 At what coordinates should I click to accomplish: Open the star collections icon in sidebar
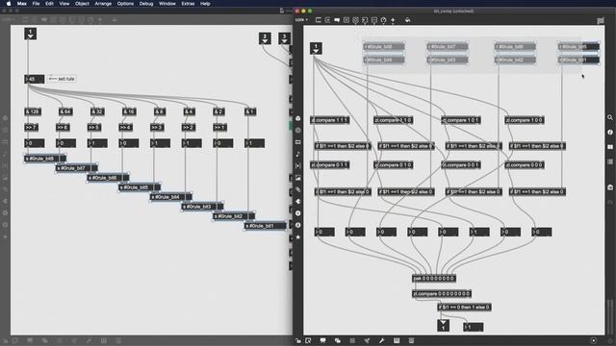[x=297, y=237]
